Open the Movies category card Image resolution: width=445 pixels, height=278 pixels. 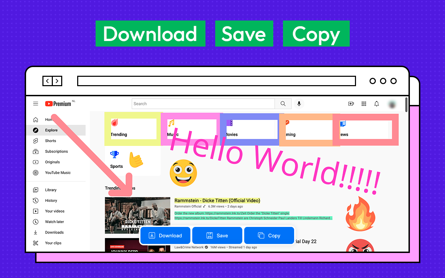(250, 129)
